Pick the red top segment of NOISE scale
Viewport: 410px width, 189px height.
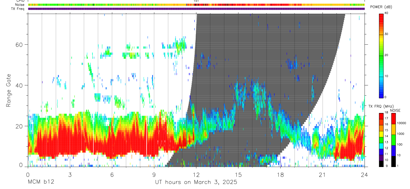[394, 118]
